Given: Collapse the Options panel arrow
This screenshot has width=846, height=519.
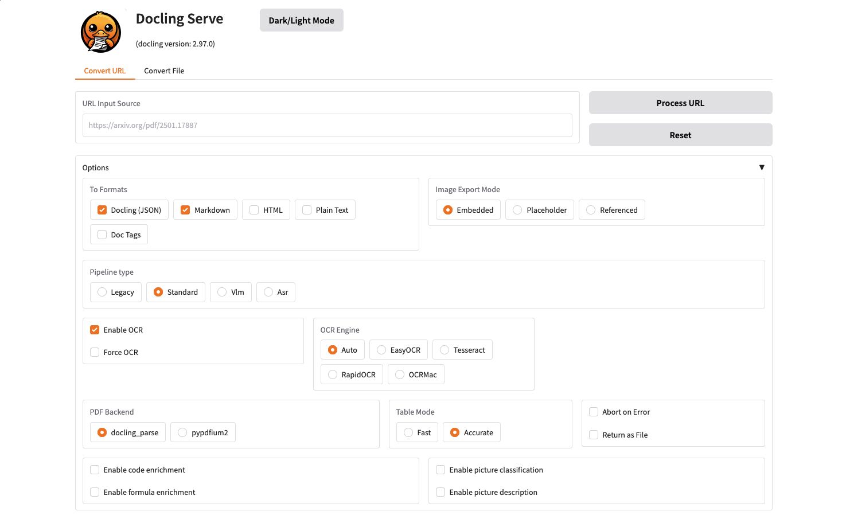Looking at the screenshot, I should tap(762, 167).
